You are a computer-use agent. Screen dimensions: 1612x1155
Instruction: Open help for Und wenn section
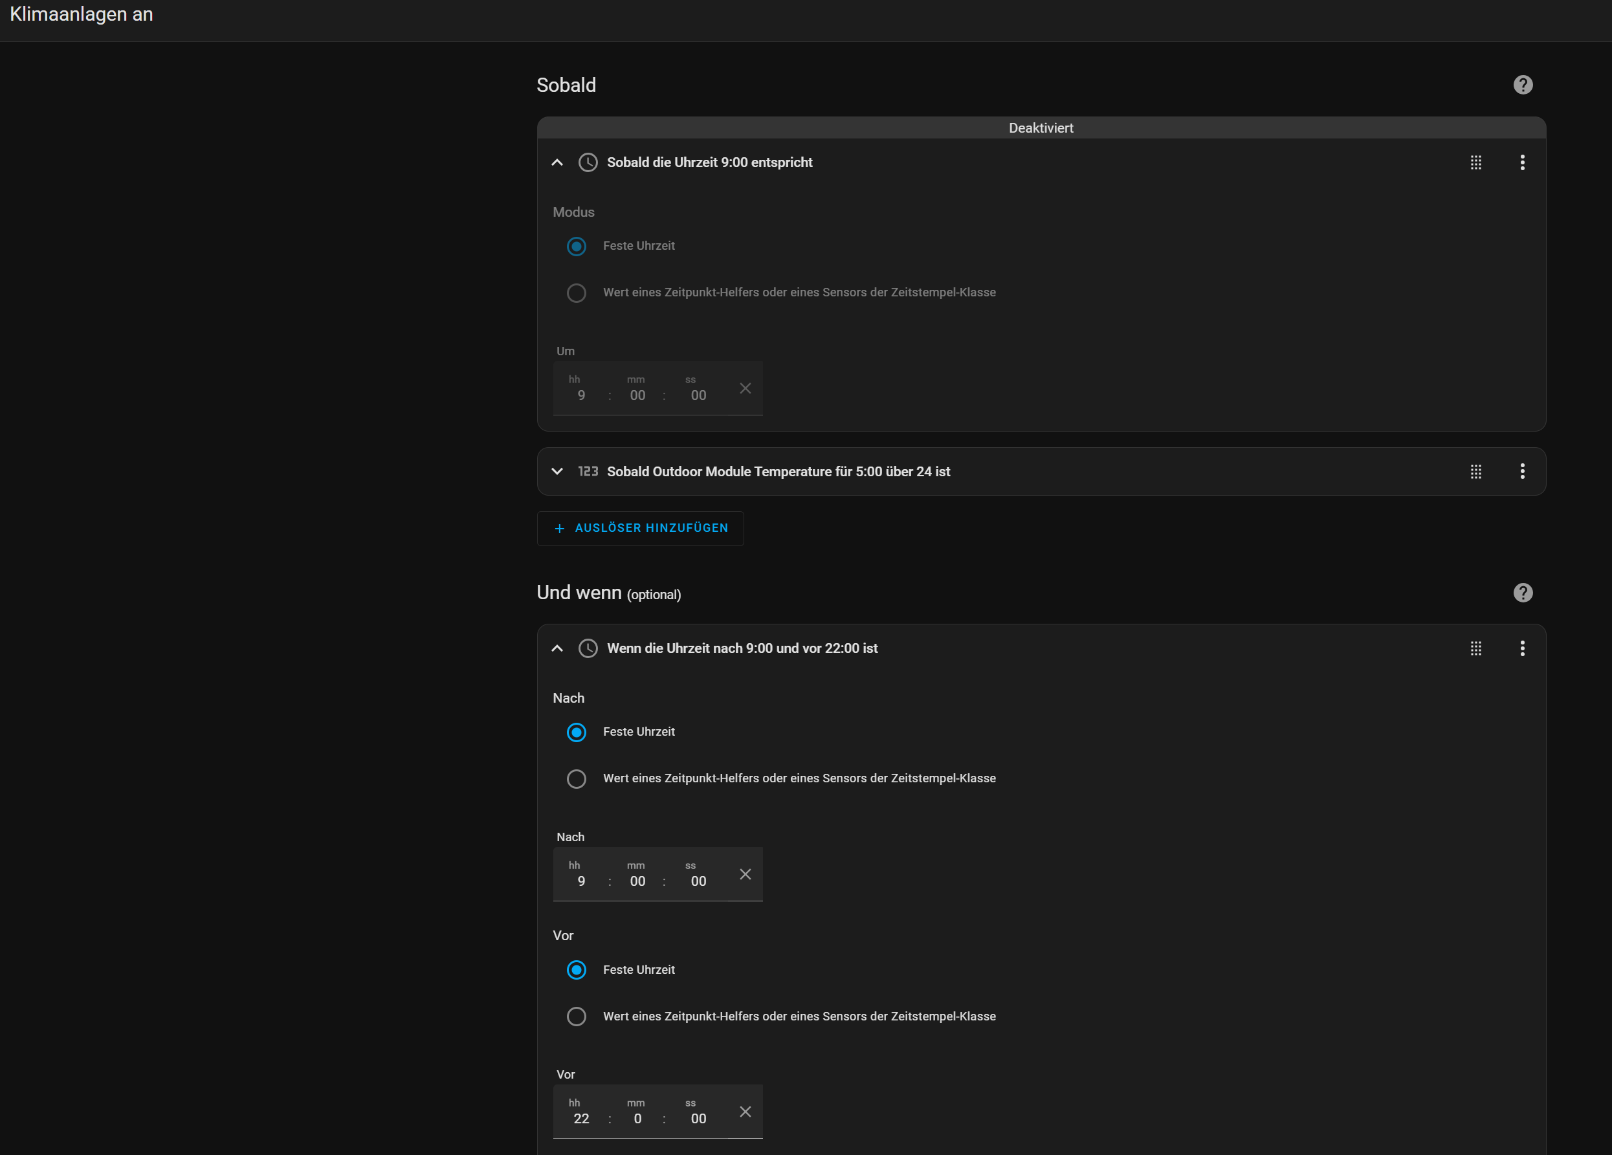click(x=1523, y=593)
